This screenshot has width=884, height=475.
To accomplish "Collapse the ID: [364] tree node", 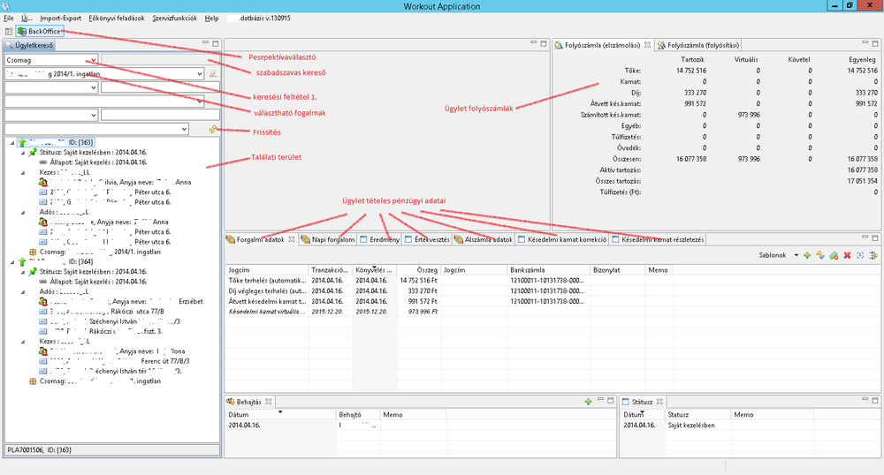I will pos(13,261).
